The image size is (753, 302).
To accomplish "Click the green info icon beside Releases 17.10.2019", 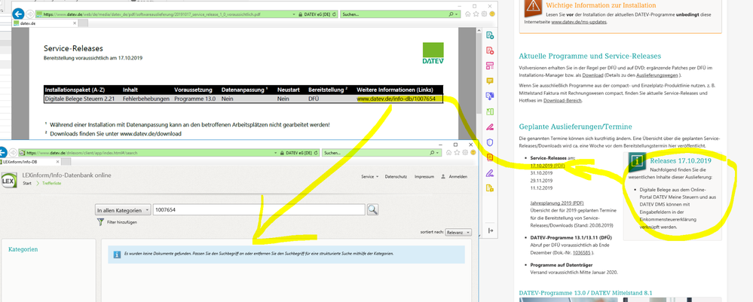I will [637, 162].
